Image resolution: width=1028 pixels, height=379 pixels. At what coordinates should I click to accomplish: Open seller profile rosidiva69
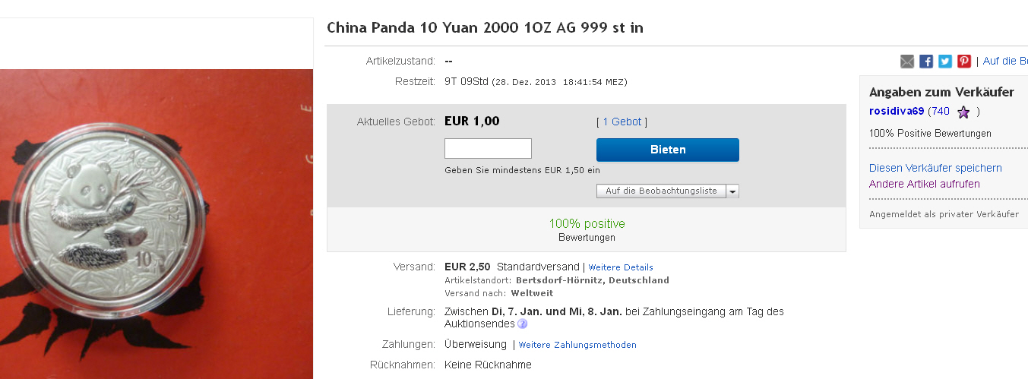(x=897, y=111)
